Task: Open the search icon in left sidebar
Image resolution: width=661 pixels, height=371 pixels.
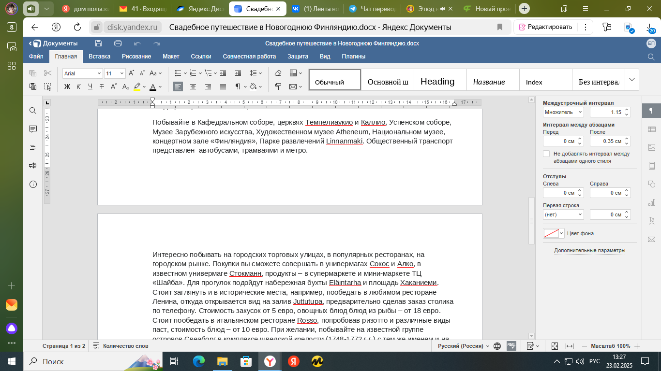Action: 33,111
